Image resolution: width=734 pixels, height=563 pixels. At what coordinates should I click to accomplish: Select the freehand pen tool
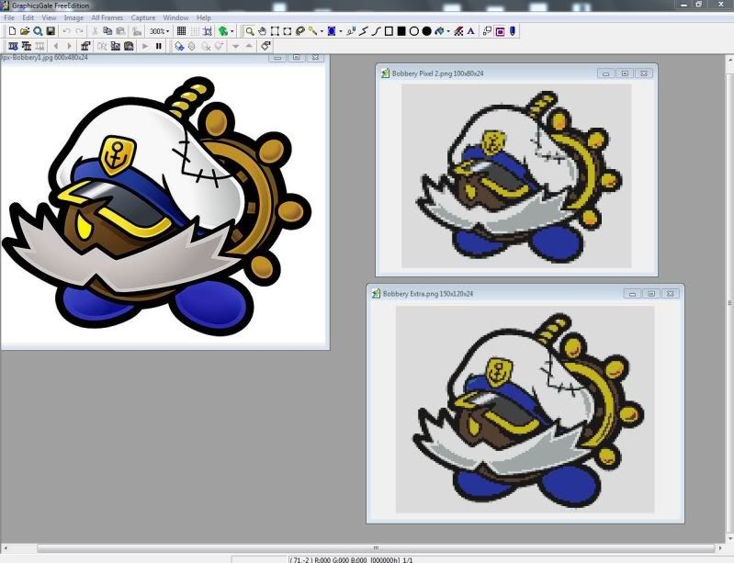tap(351, 31)
